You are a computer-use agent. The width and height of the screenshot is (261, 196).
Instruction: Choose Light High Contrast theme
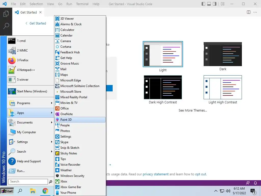(x=223, y=87)
